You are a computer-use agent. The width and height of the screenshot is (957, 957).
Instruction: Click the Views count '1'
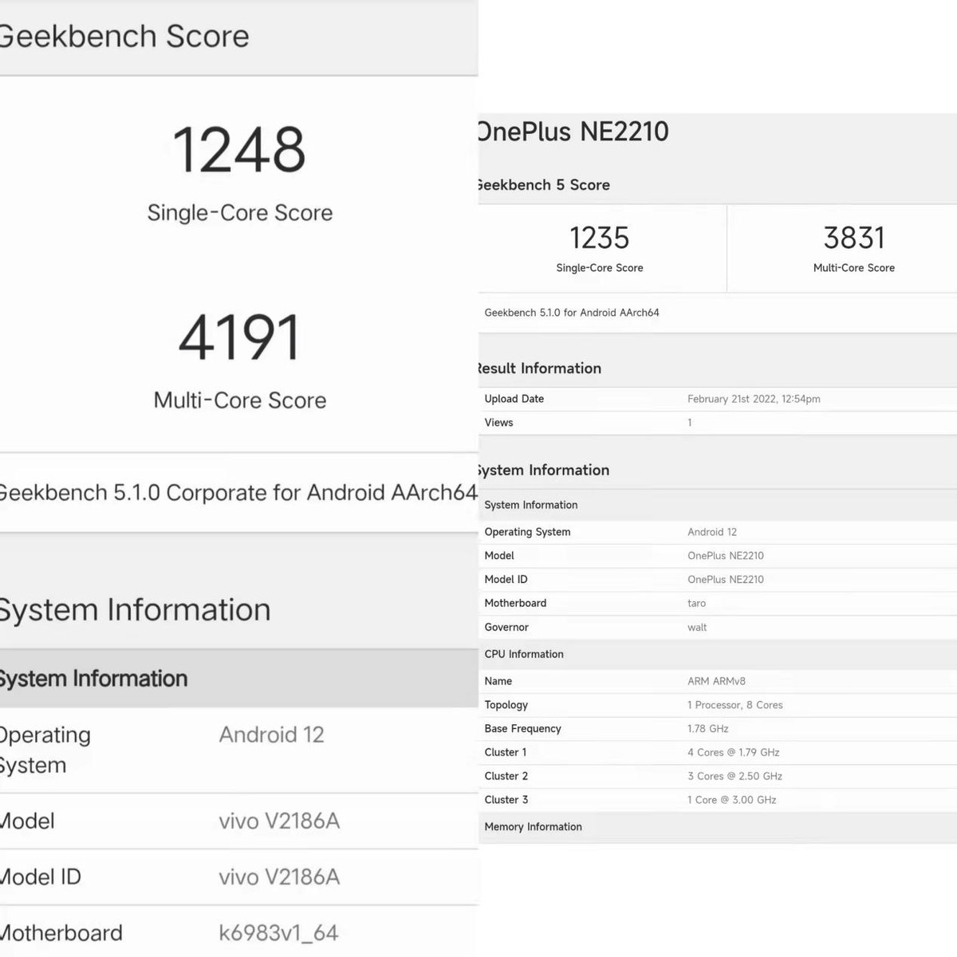(690, 423)
